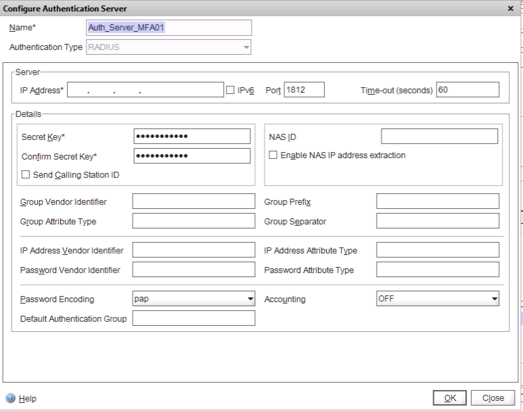Check Send Calling Station ID
This screenshot has height=411, width=523.
click(x=26, y=174)
